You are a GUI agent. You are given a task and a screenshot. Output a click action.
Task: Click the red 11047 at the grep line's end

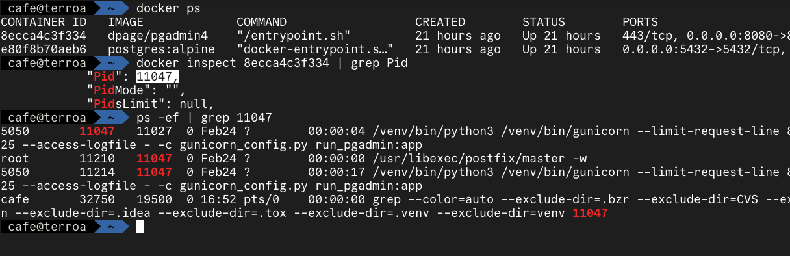pos(590,213)
